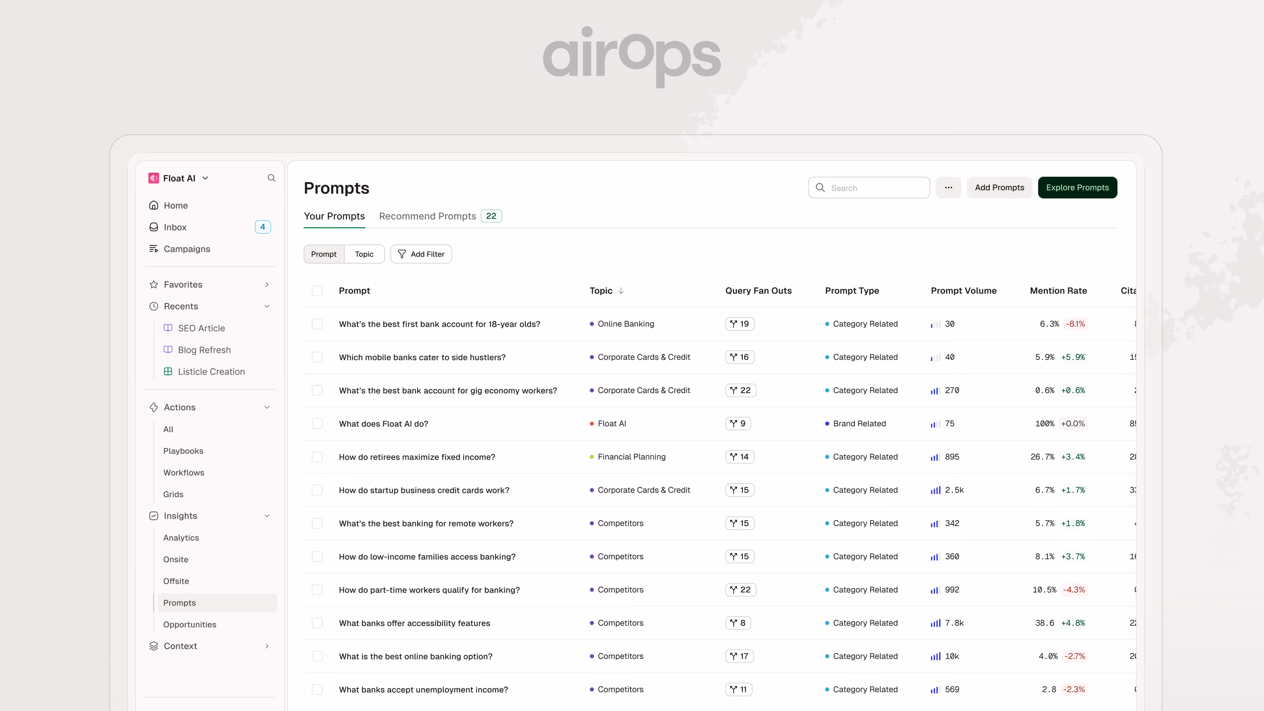Click the Search input field
The image size is (1264, 711).
[869, 187]
